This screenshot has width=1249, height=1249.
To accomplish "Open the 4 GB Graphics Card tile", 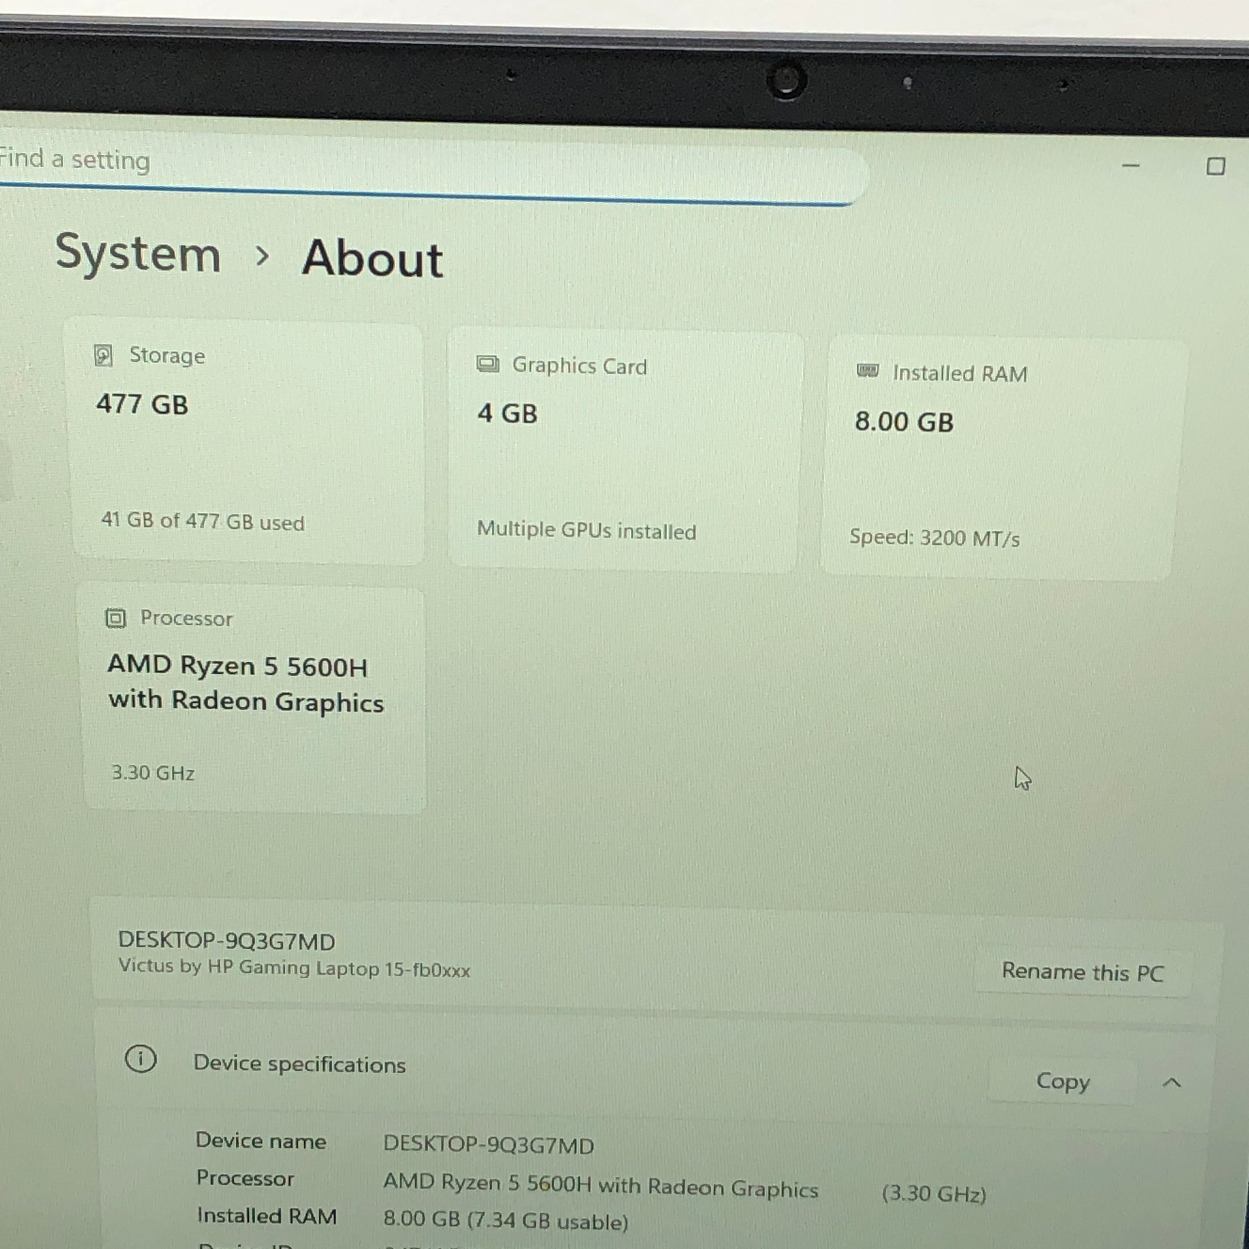I will pos(624,452).
